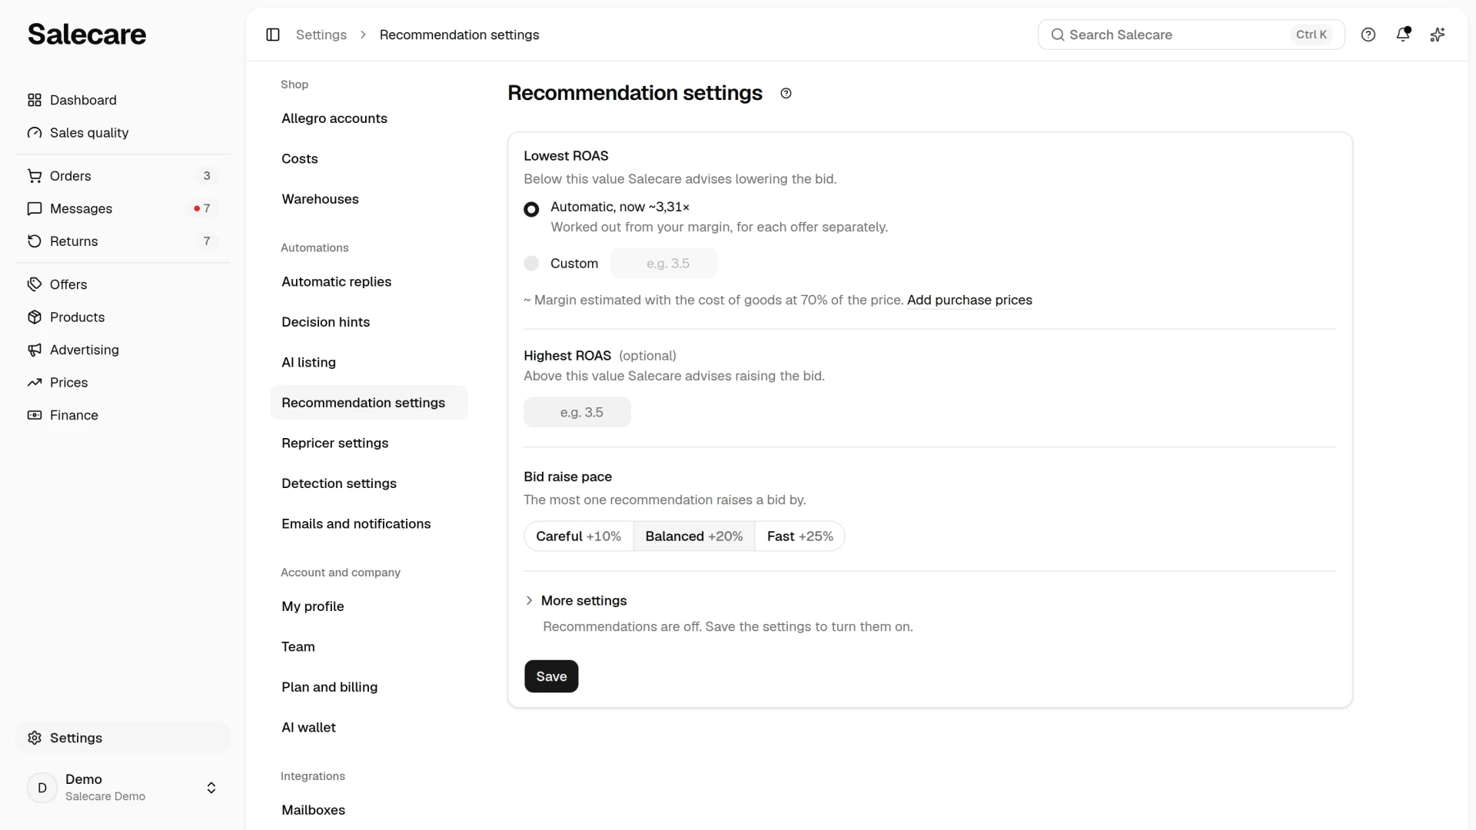Open AI listing in the menu
This screenshot has height=830, width=1476.
pyautogui.click(x=369, y=363)
